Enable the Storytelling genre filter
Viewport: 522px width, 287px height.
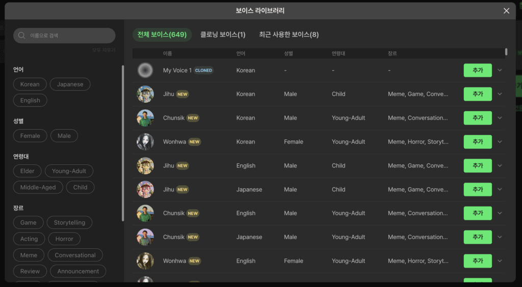[x=69, y=222]
